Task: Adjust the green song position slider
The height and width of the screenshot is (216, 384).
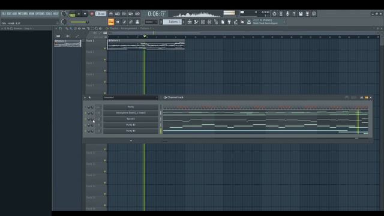Action: click(79, 22)
